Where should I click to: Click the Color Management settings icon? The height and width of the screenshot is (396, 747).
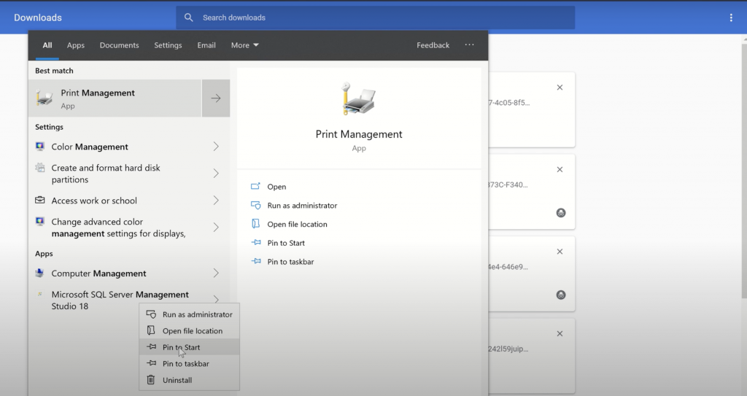click(40, 147)
